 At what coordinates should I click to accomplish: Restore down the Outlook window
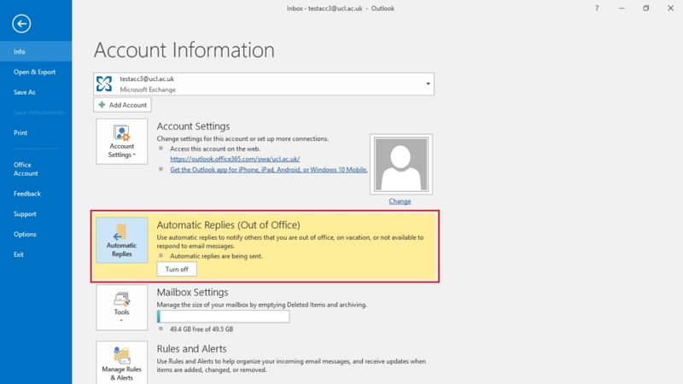coord(646,9)
